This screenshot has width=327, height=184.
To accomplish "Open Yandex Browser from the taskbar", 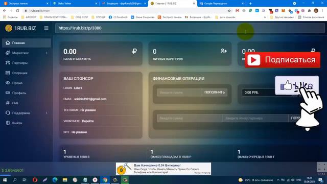I will coord(95,180).
